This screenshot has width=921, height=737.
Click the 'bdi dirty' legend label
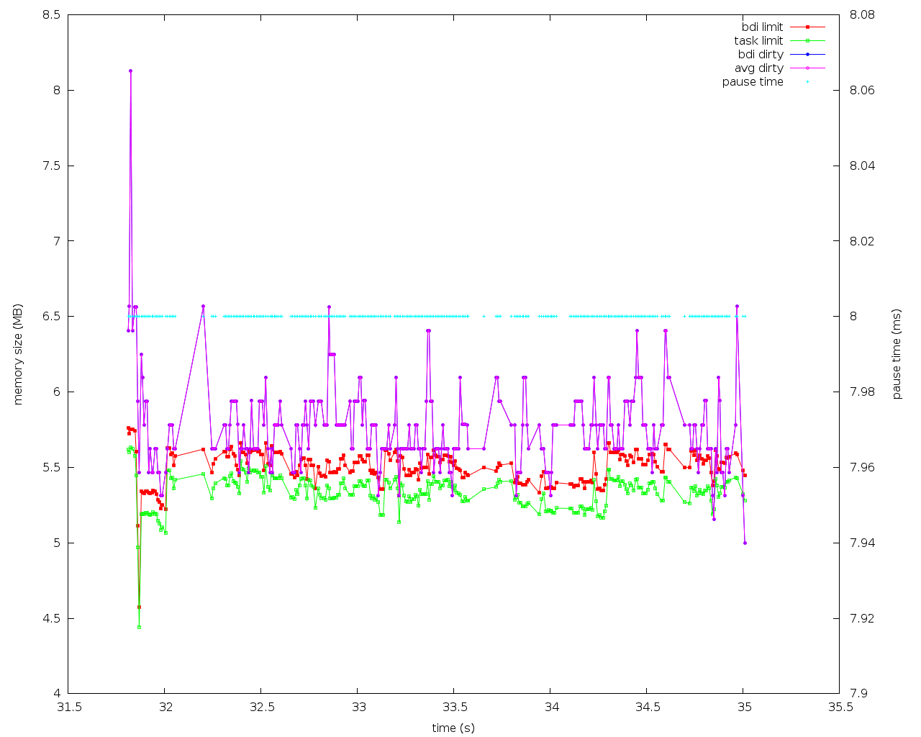click(x=761, y=55)
